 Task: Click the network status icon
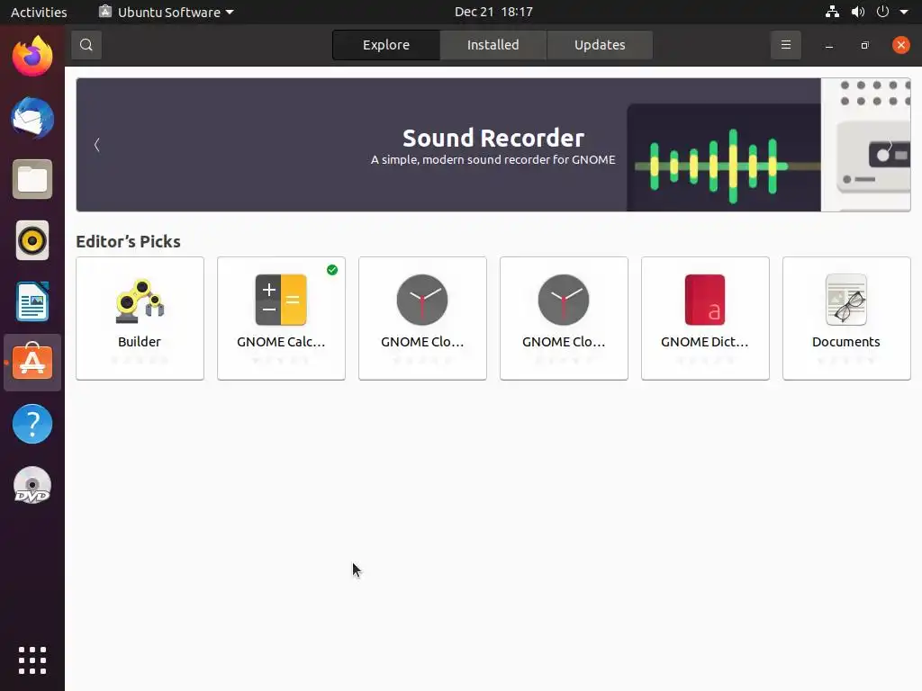[x=832, y=12]
